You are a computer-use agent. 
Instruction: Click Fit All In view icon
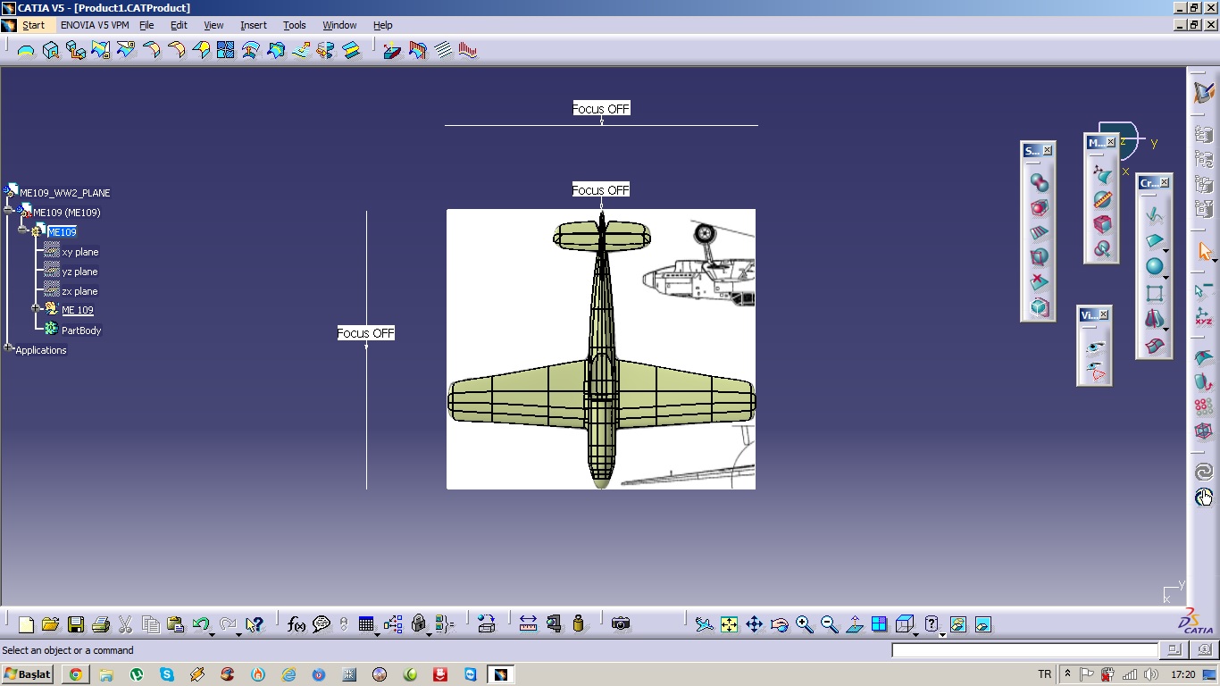click(x=730, y=624)
